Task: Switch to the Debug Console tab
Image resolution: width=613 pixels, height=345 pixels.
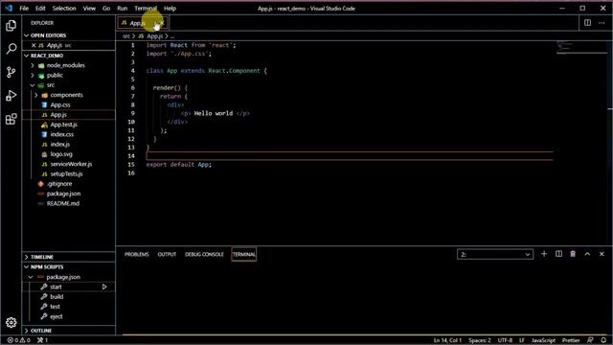Action: coord(204,254)
